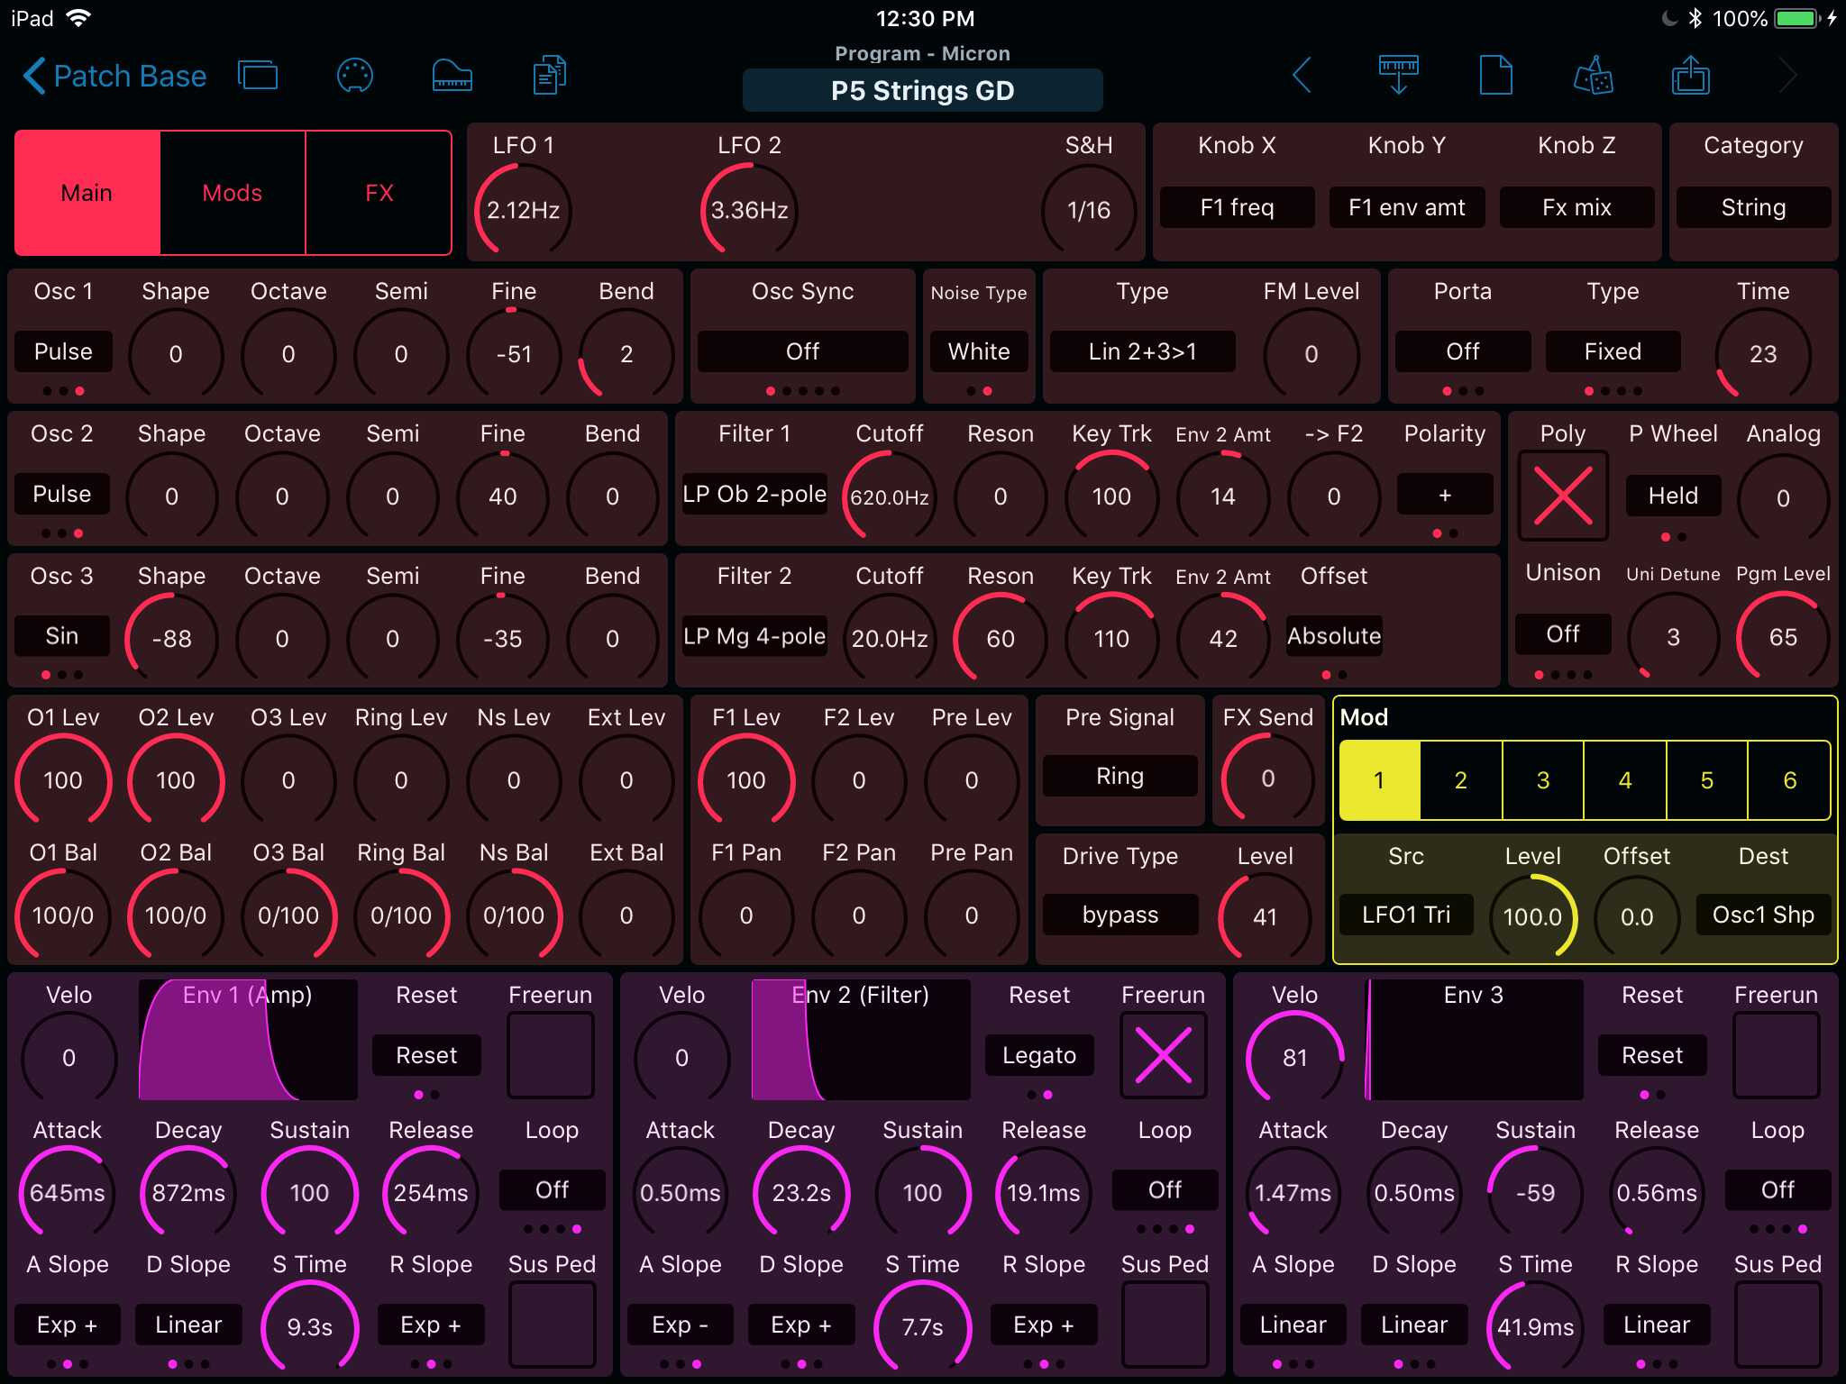
Task: Click the fetch from synth keyboard icon
Action: tap(1398, 76)
